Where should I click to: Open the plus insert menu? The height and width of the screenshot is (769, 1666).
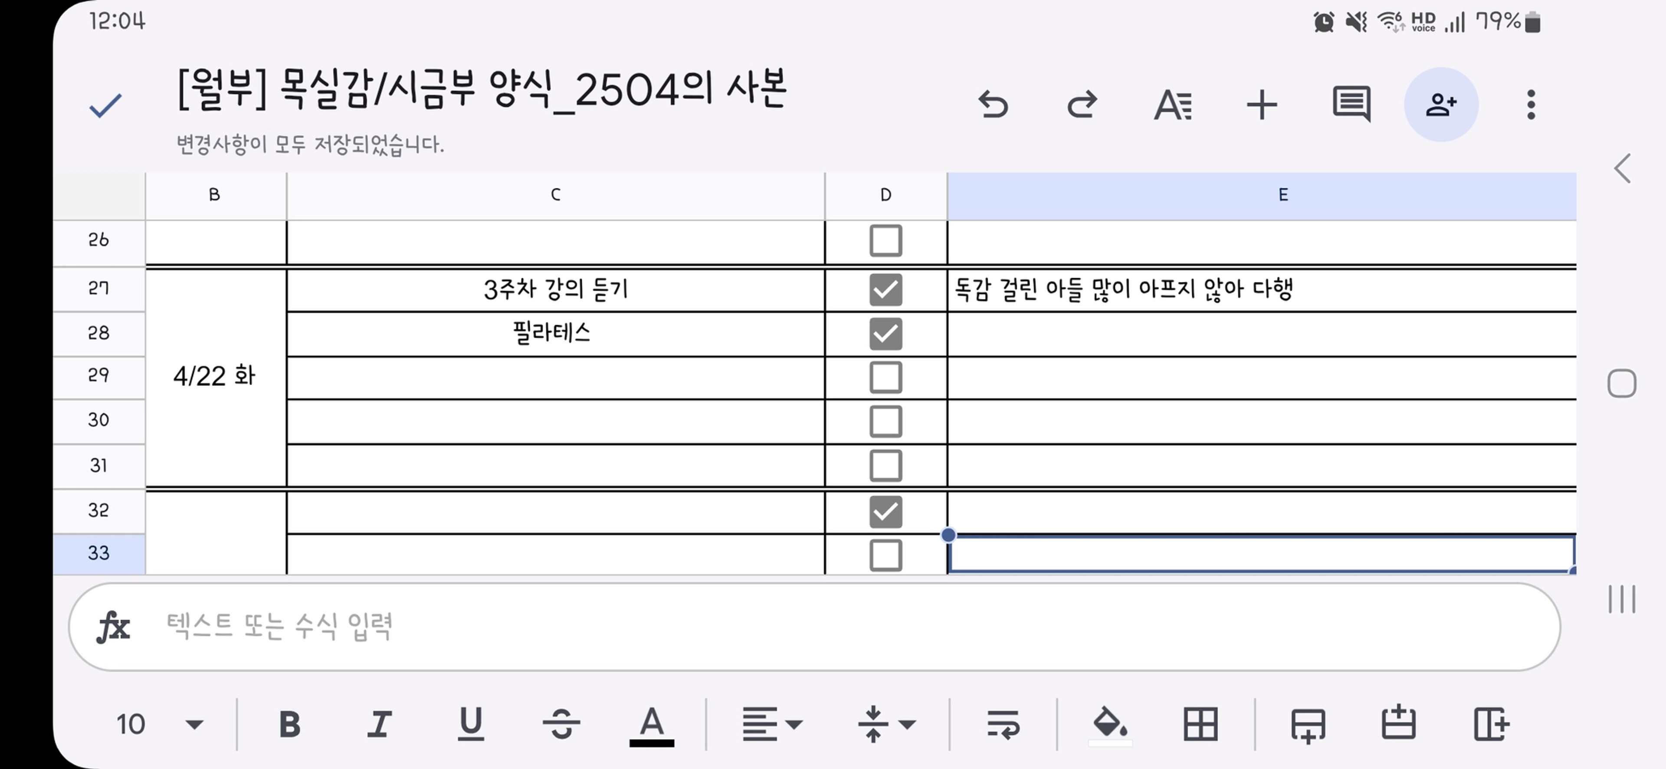[1262, 105]
